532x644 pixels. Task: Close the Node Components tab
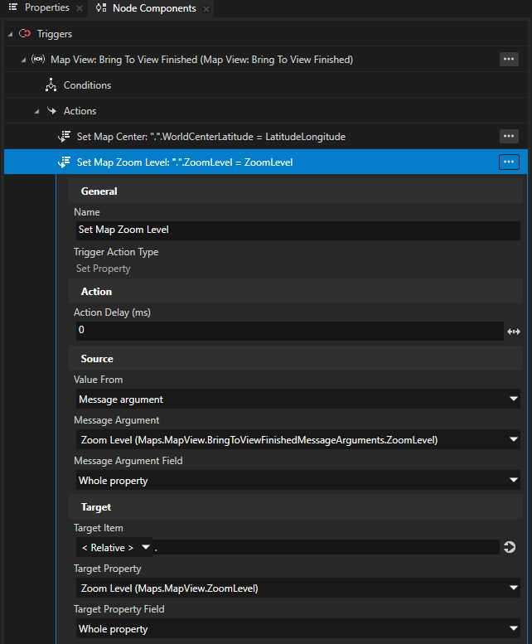point(206,9)
